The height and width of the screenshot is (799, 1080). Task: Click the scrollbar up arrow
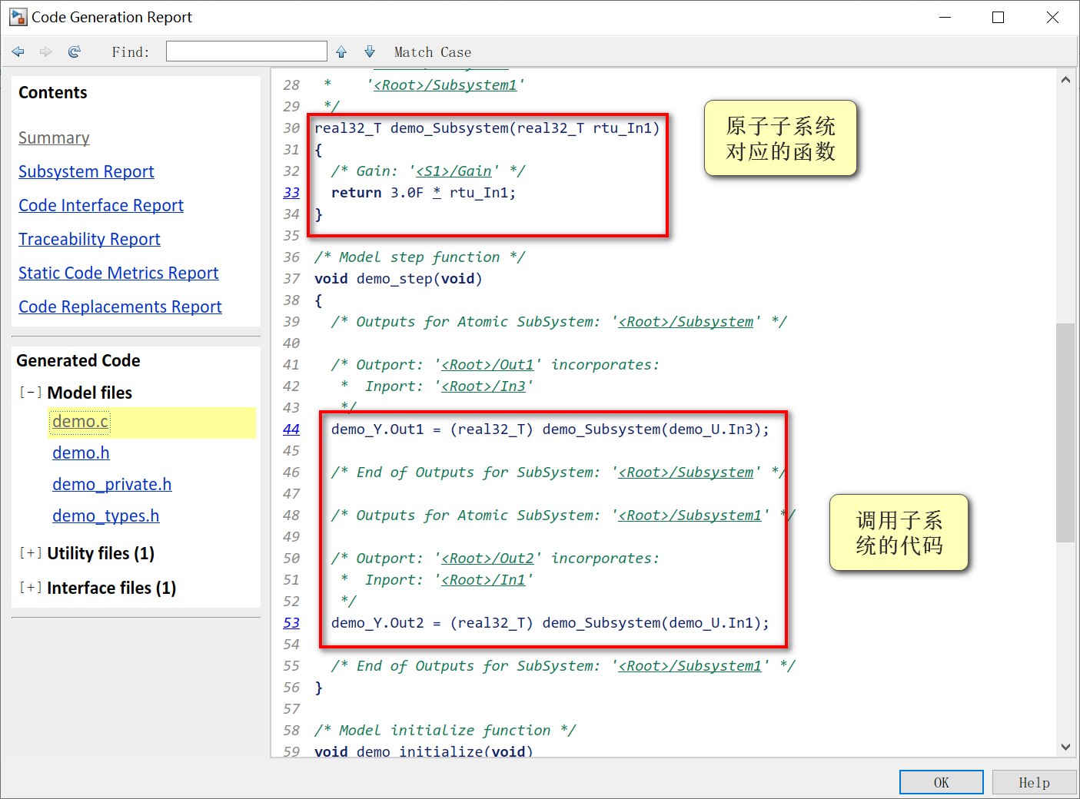(1065, 80)
